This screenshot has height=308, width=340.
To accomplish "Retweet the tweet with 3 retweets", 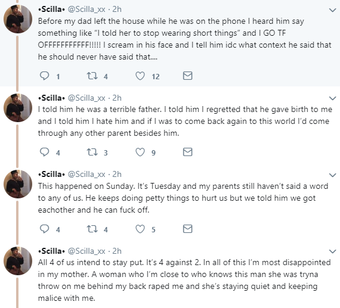I will (x=92, y=152).
